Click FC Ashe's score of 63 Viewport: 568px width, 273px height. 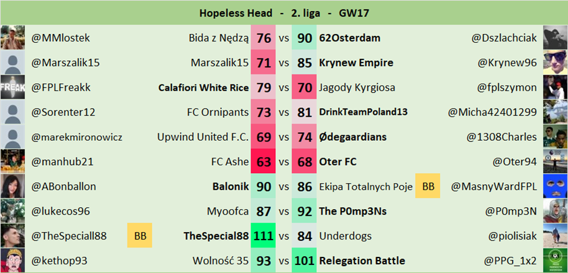point(263,162)
